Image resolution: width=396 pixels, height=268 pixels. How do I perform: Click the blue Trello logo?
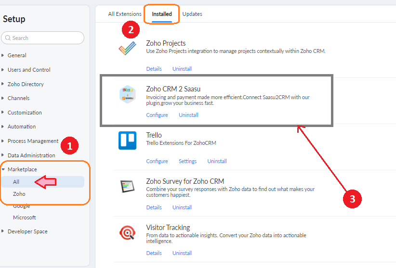(127, 140)
